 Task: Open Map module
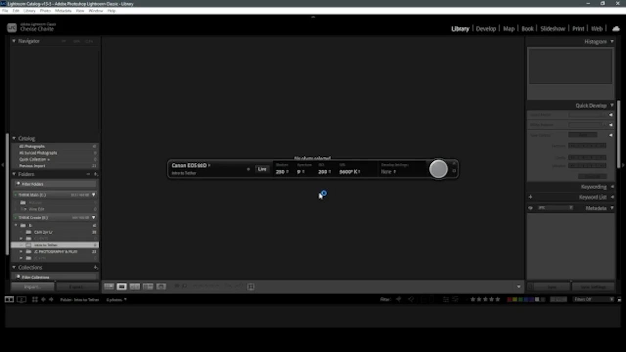(x=509, y=28)
